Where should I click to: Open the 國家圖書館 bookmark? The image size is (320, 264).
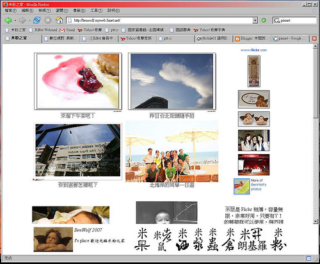144,30
